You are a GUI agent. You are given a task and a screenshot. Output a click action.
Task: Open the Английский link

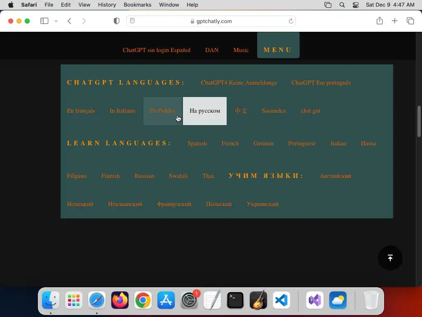coord(335,176)
